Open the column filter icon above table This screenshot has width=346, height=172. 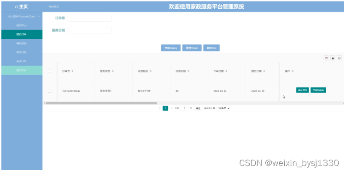click(x=326, y=58)
